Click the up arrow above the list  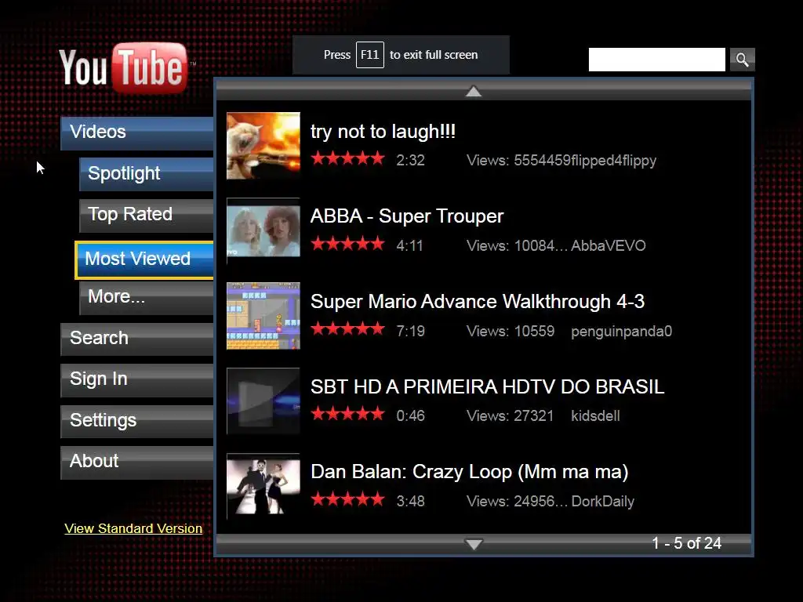pyautogui.click(x=474, y=92)
